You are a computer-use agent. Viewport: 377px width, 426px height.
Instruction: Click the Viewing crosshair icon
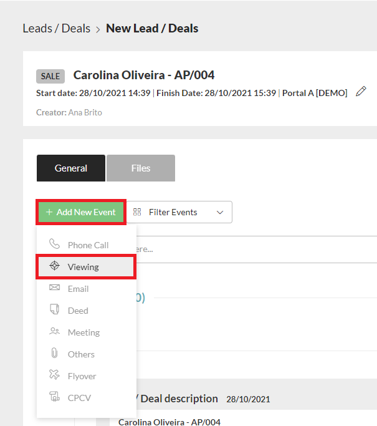[54, 266]
